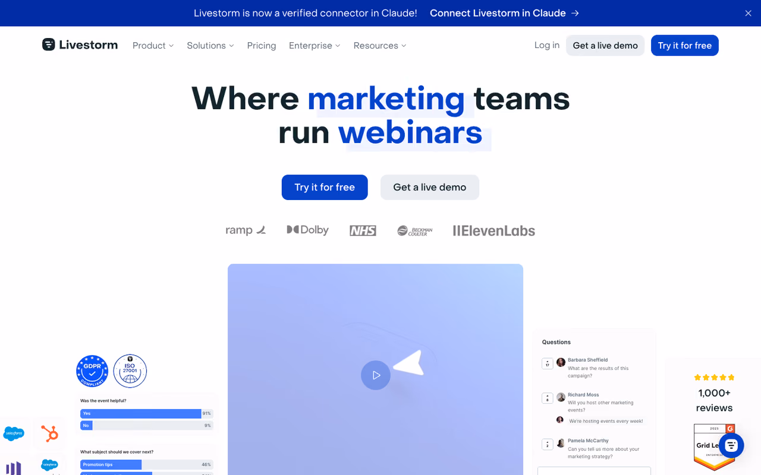Viewport: 761px width, 475px height.
Task: Click the NHS customer logo
Action: tap(363, 230)
